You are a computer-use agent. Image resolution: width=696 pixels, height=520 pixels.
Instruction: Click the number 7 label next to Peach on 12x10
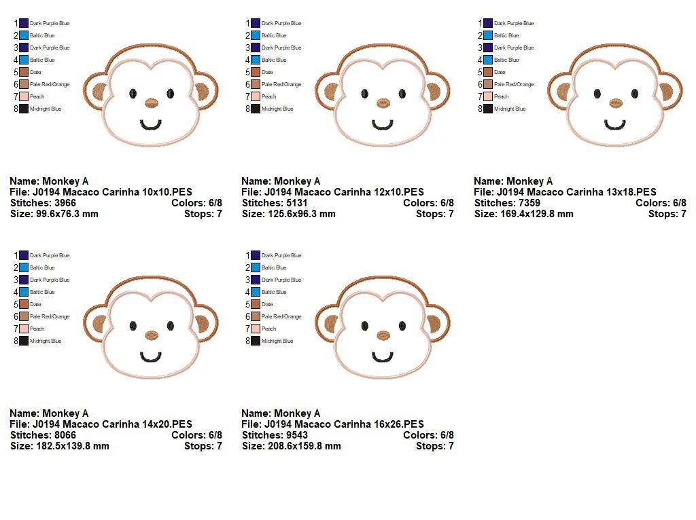[247, 96]
